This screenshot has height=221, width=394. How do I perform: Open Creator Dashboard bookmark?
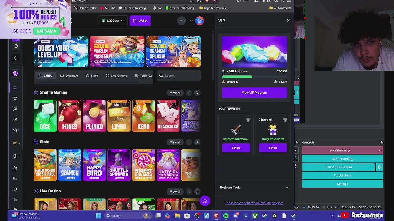(180, 8)
